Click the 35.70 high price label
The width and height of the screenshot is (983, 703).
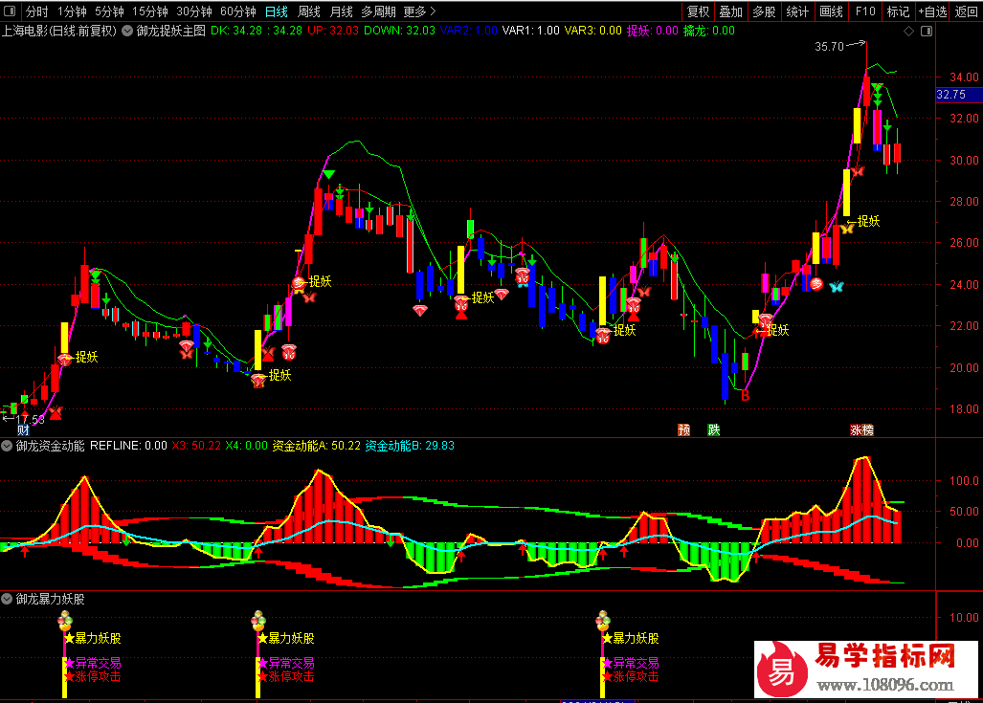click(829, 46)
